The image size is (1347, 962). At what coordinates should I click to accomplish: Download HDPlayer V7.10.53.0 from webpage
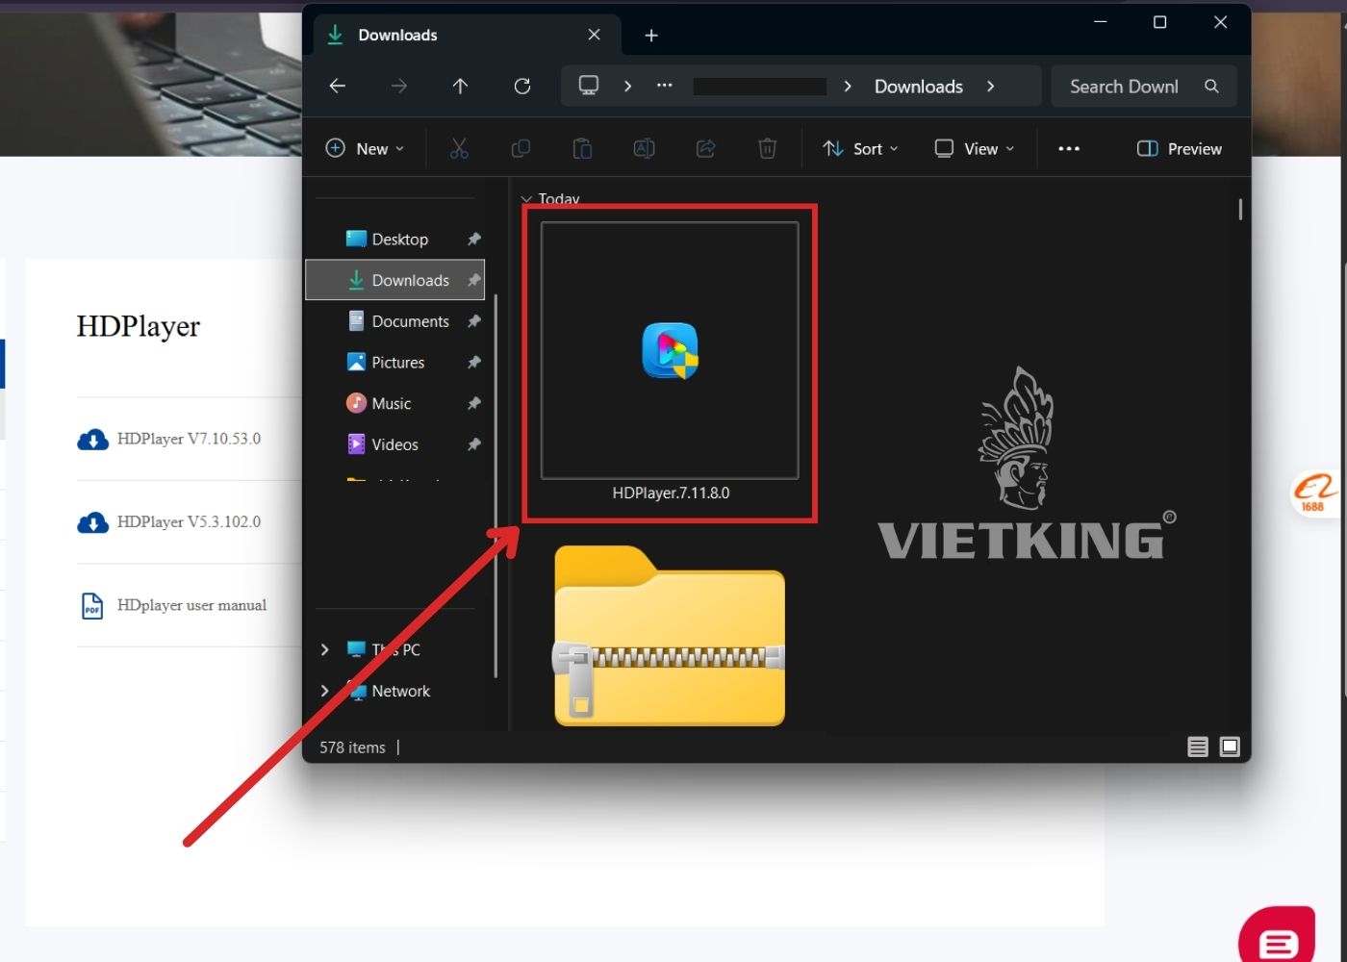pyautogui.click(x=188, y=439)
